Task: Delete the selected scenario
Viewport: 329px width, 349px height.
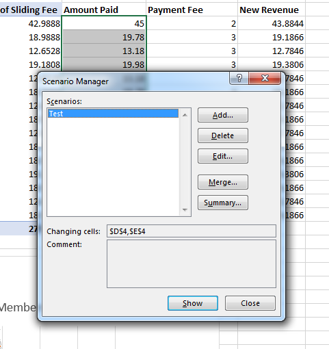Action: click(x=223, y=135)
